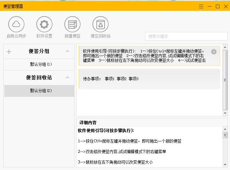Select 默认分组 (2) under recycle bin
The width and height of the screenshot is (230, 170).
pos(39,91)
